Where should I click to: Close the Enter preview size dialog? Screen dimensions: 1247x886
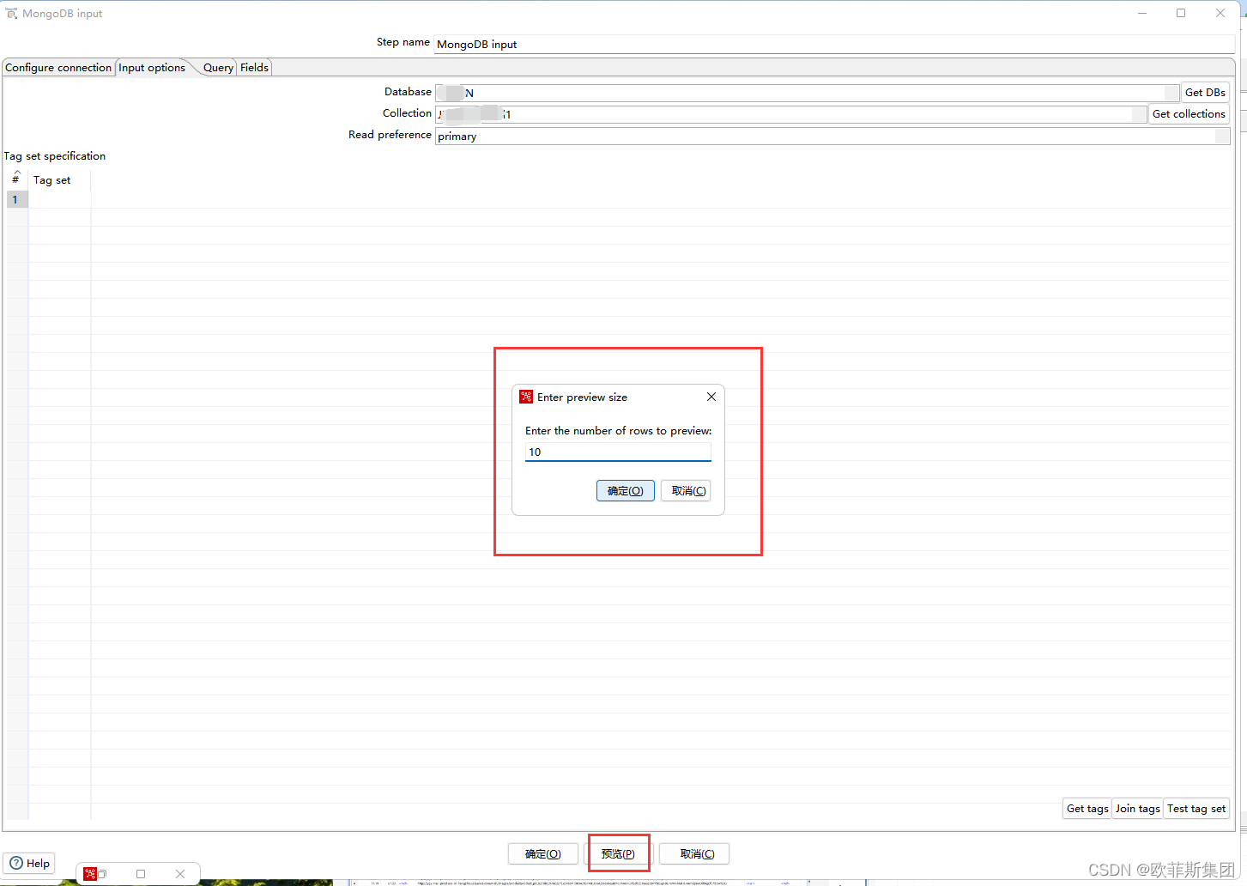tap(711, 397)
